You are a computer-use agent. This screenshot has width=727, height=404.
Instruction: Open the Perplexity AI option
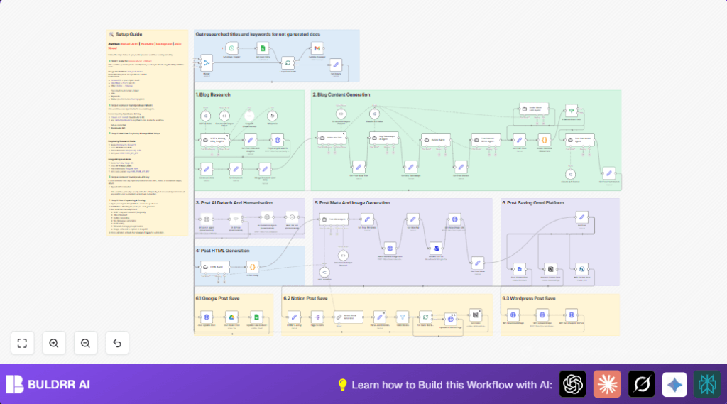[707, 384]
